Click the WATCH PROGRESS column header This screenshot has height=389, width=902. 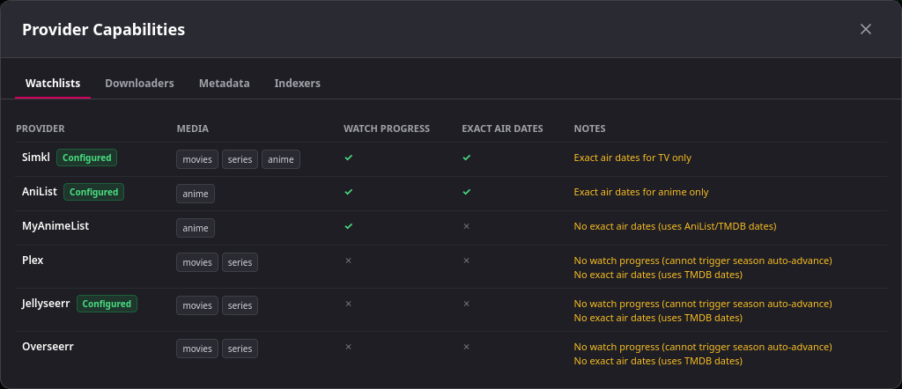pyautogui.click(x=387, y=128)
